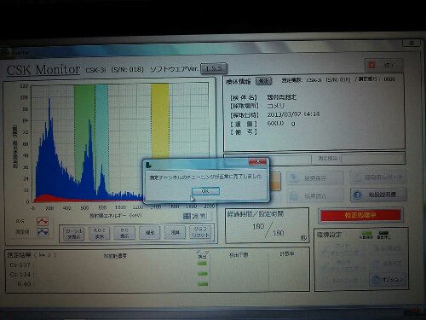Toggle BG display button
Viewport: 426px width, 320px height.
pos(124,233)
